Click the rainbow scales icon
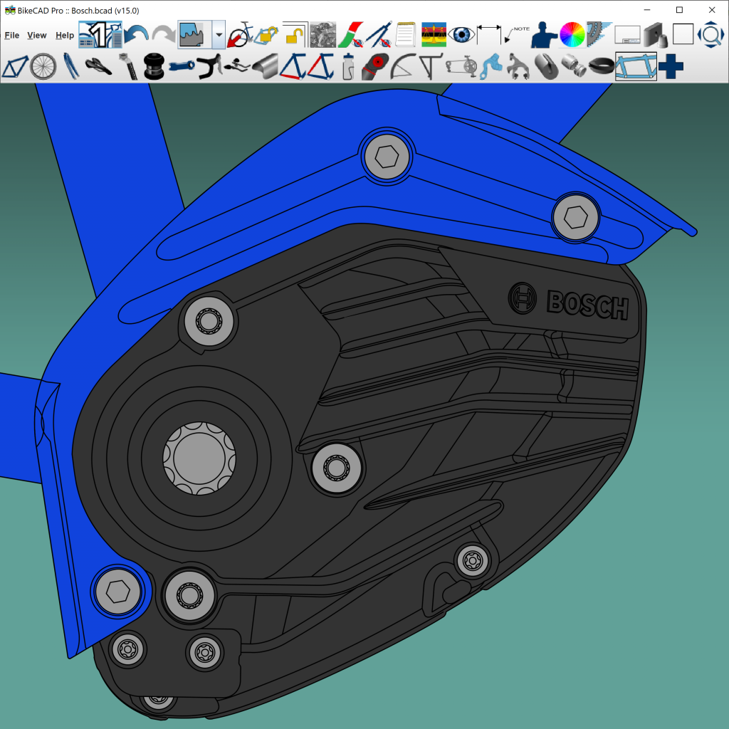Viewport: 729px width, 729px height. pyautogui.click(x=434, y=35)
